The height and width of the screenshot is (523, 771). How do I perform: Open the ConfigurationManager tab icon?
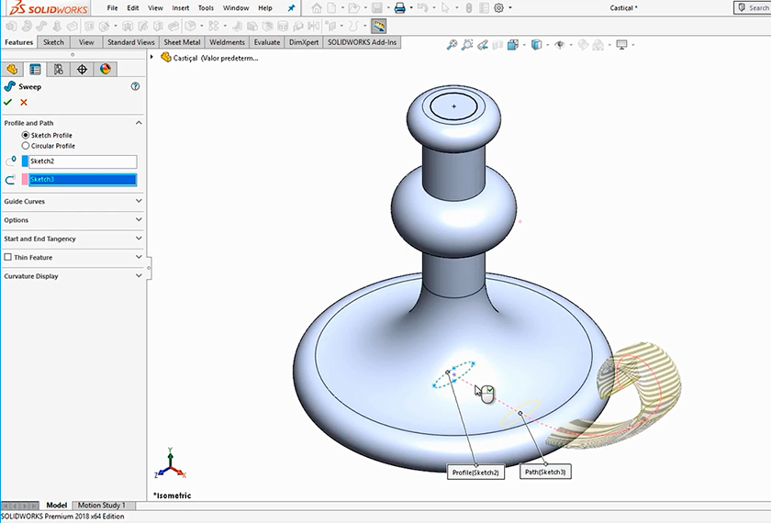[x=59, y=69]
